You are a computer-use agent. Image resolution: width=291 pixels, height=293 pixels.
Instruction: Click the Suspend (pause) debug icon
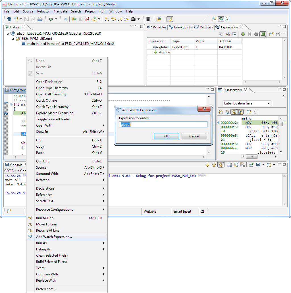[81, 19]
